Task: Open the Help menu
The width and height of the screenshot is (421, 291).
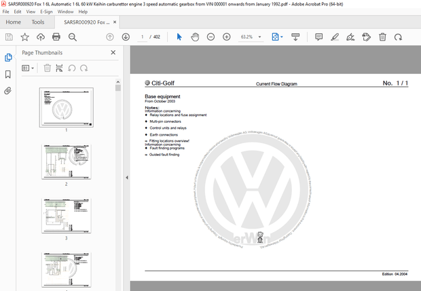Action: [83, 12]
